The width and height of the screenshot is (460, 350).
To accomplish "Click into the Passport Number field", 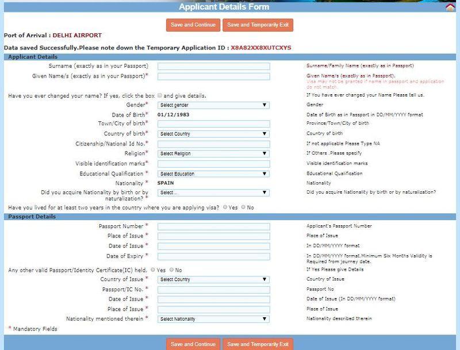I will coord(213,226).
